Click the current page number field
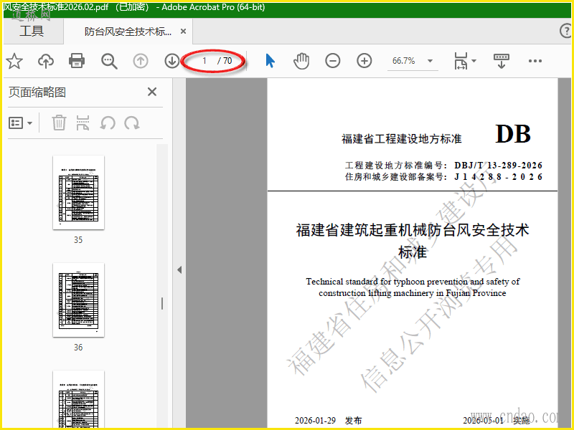Viewport: 574px width, 430px height. (204, 61)
